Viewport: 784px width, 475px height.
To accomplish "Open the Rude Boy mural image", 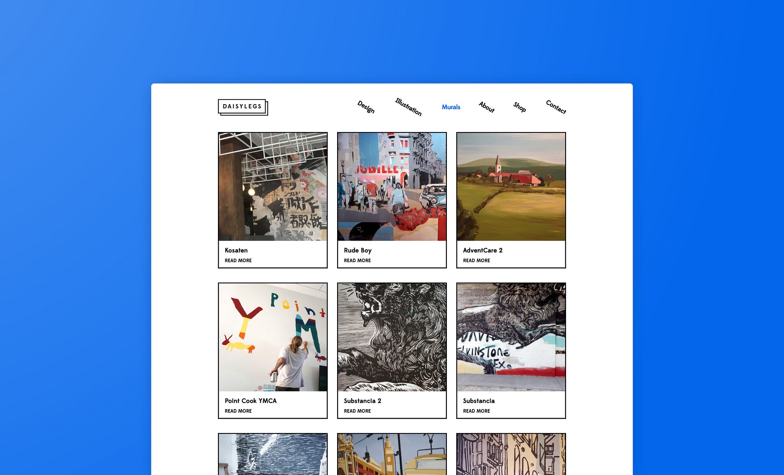I will (x=392, y=187).
